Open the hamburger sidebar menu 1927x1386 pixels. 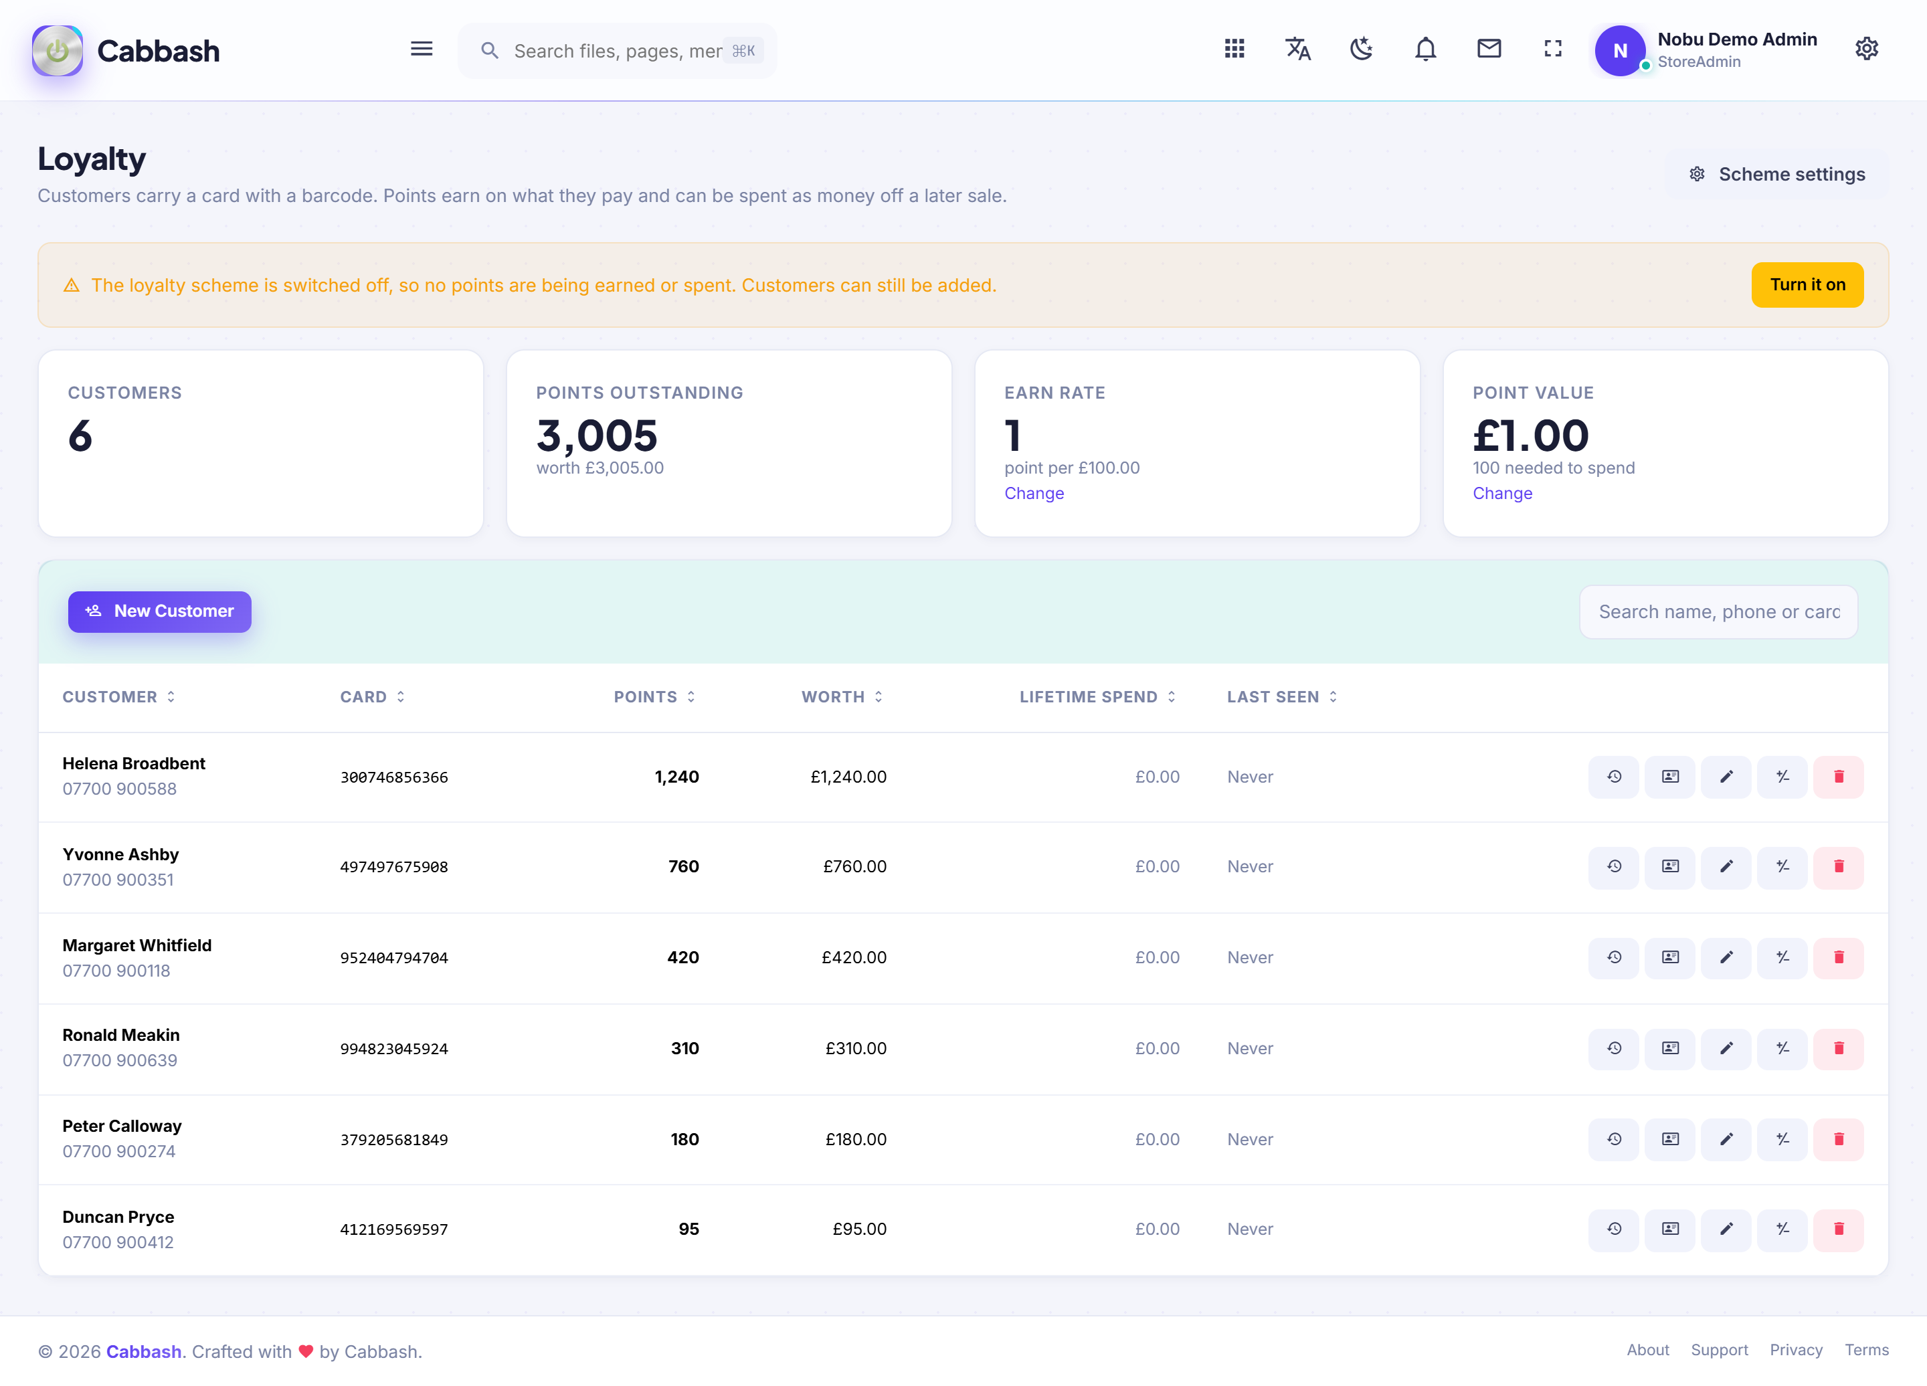(422, 50)
